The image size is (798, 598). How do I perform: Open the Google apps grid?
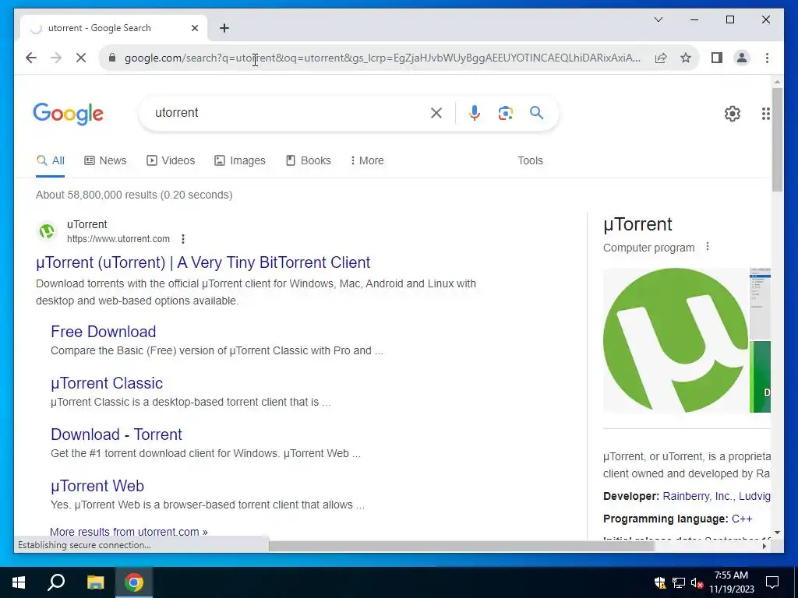tap(765, 114)
